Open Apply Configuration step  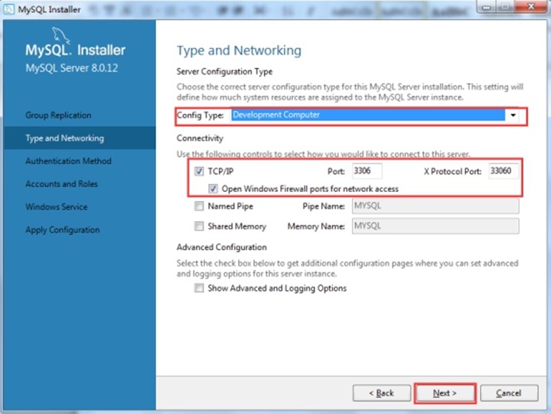pyautogui.click(x=63, y=230)
